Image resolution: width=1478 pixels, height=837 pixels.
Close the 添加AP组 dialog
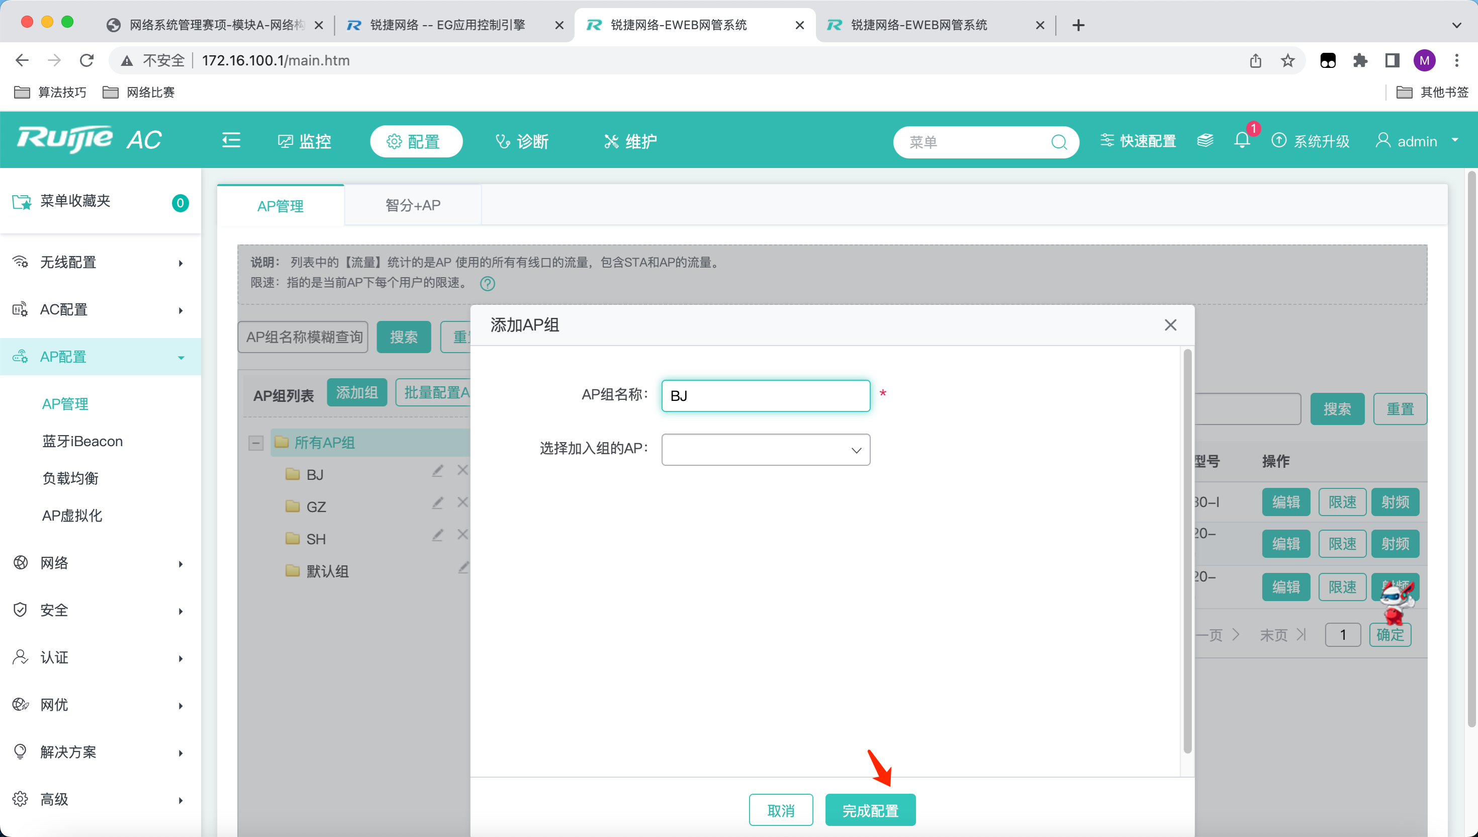[1170, 325]
